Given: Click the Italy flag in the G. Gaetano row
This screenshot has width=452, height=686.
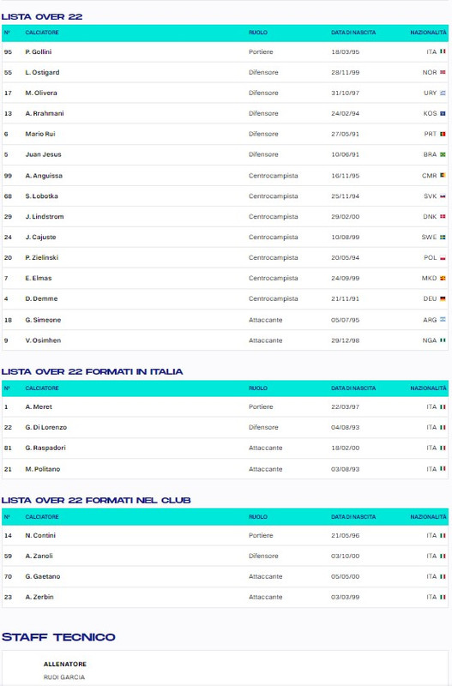Looking at the screenshot, I should click(443, 576).
